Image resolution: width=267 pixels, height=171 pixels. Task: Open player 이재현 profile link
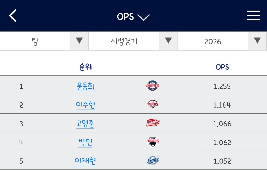[85, 161]
